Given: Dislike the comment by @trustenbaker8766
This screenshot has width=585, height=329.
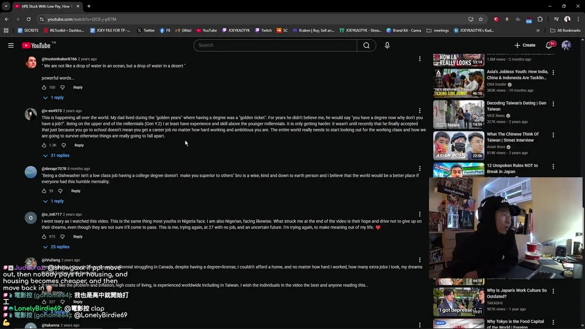Looking at the screenshot, I should click(63, 87).
